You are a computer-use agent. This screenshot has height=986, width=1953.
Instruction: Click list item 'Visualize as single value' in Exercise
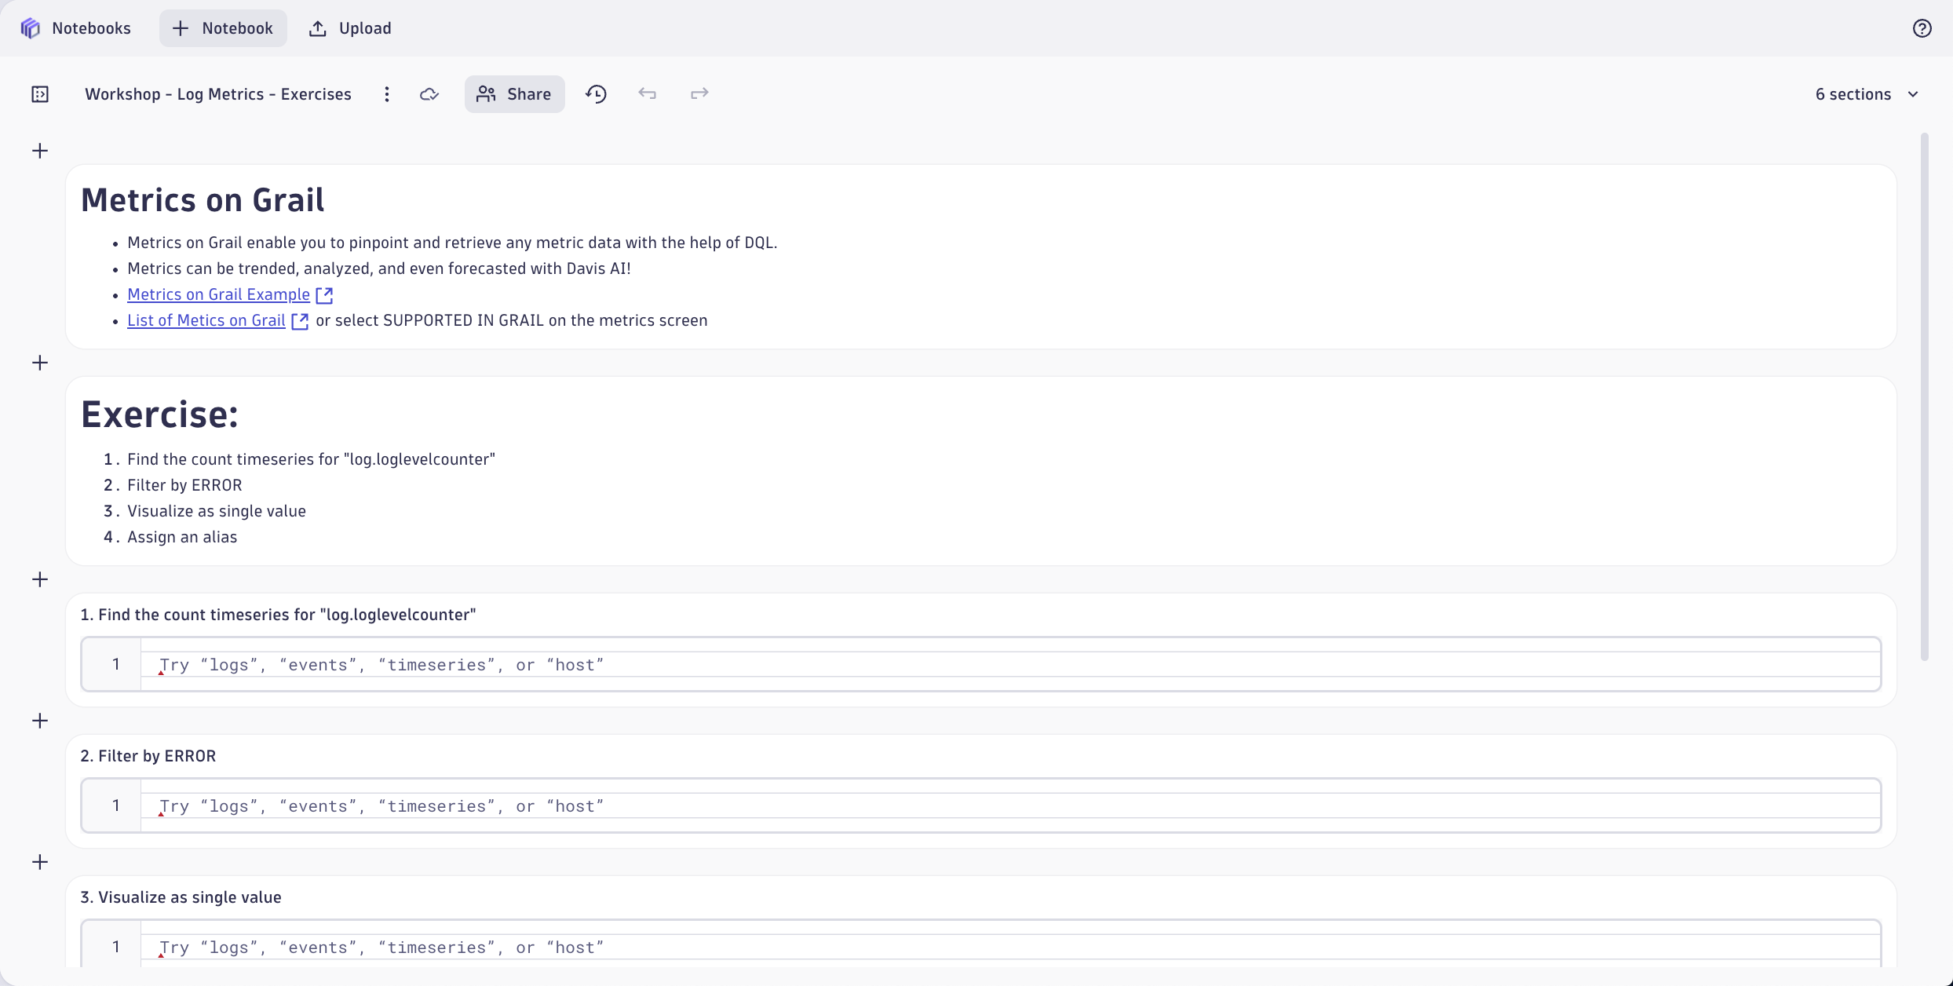click(217, 511)
